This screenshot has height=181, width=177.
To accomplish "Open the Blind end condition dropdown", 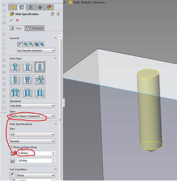I will tap(36, 175).
